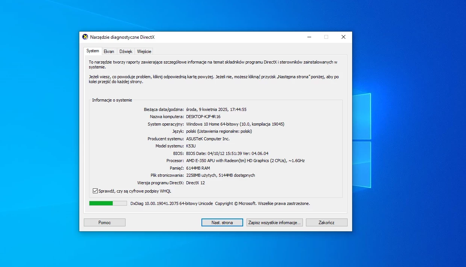
Task: Select the Wejście tab
Action: [x=144, y=52]
